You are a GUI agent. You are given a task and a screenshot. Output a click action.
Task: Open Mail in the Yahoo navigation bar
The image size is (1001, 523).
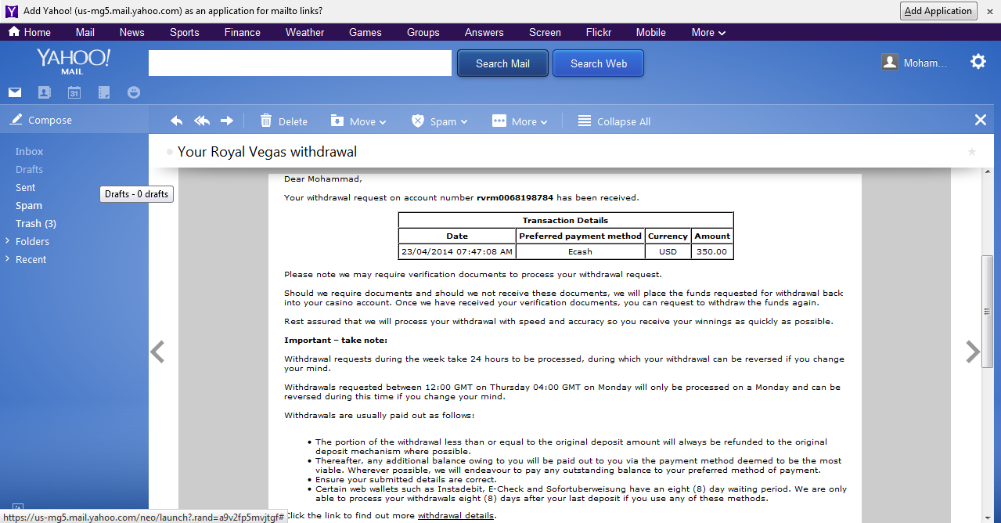[x=85, y=32]
